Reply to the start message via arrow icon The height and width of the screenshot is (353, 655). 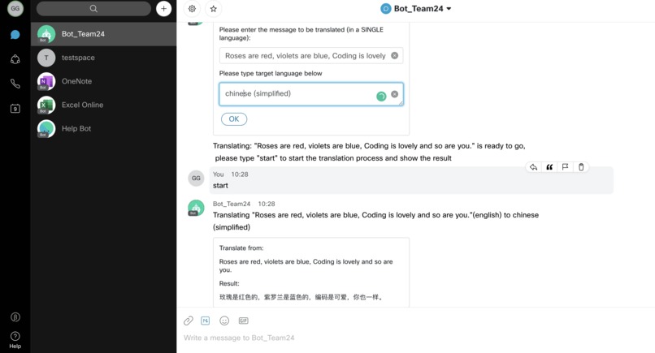click(x=533, y=167)
